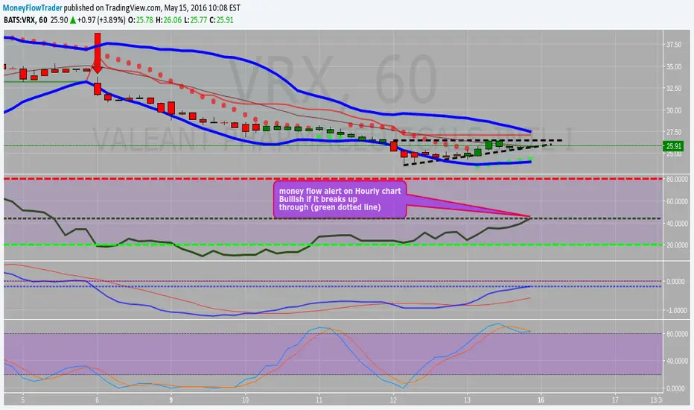694x410 pixels.
Task: Click the 13:3 time label
Action: point(656,400)
